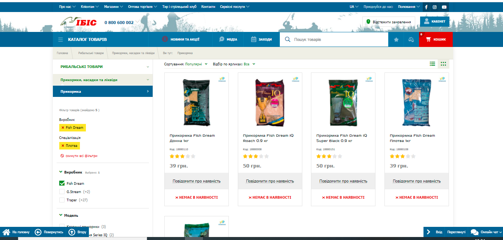Open IQ Super Black product image
Image resolution: width=503 pixels, height=240 pixels.
coord(343,102)
